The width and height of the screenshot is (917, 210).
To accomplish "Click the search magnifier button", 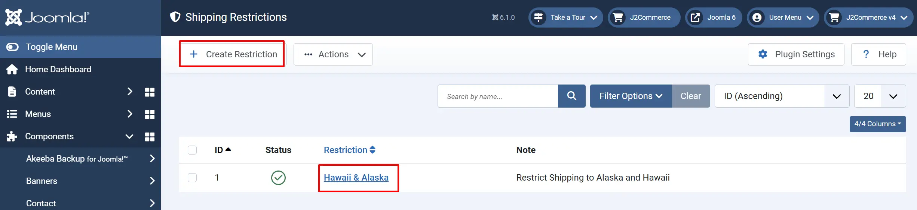I will coord(571,96).
